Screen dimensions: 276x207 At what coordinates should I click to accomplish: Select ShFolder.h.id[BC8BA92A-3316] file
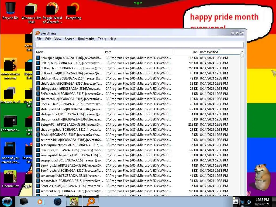tap(72, 94)
